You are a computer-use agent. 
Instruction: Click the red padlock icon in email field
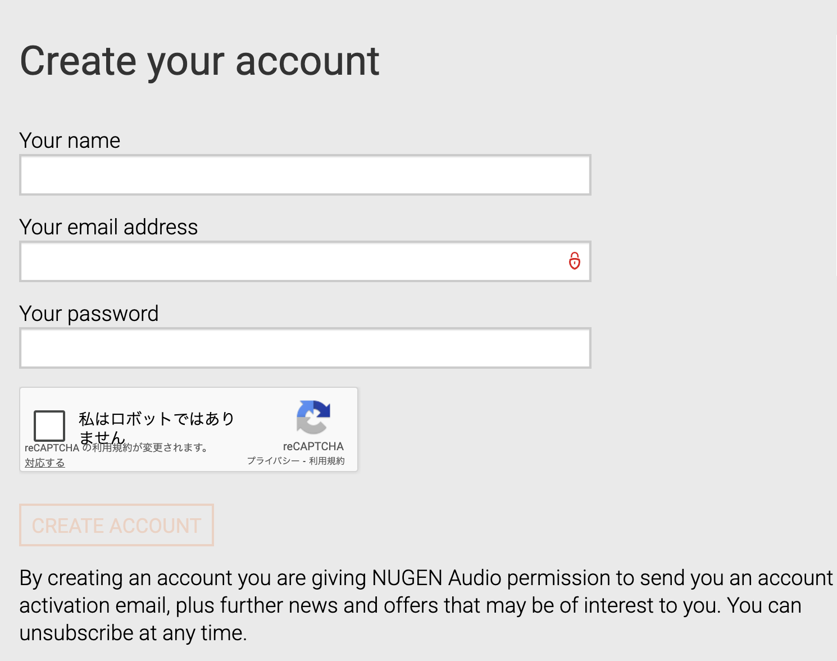[574, 261]
